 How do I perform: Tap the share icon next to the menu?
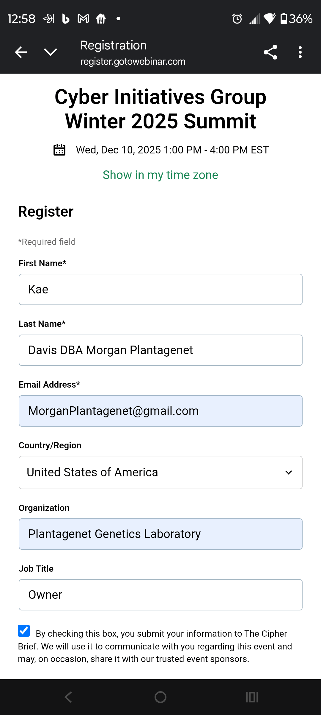(270, 52)
